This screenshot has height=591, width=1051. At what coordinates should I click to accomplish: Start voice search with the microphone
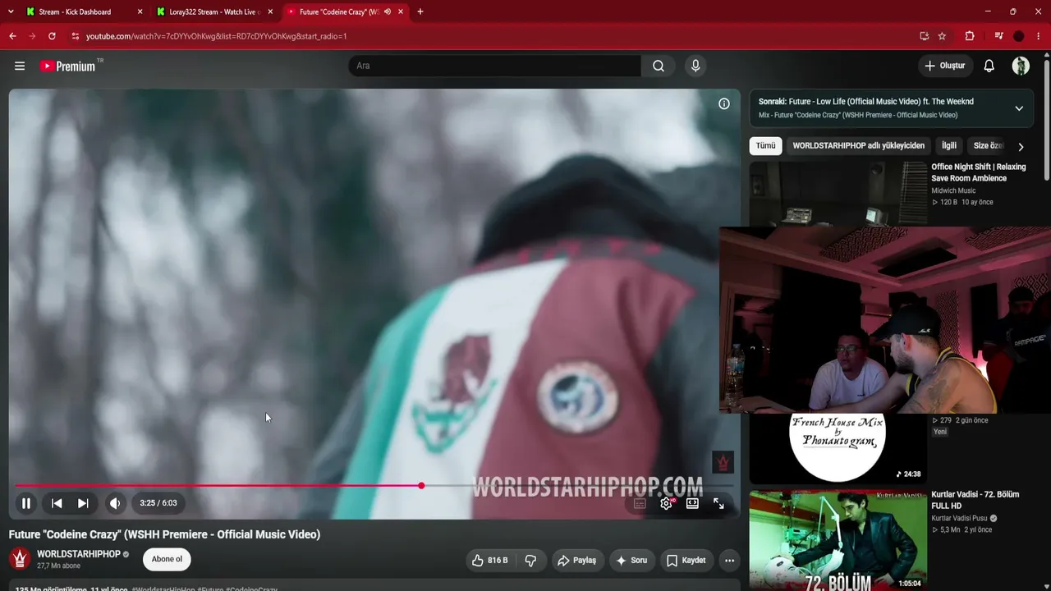pyautogui.click(x=695, y=66)
